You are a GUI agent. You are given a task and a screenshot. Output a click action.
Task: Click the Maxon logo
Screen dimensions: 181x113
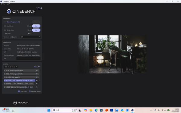[21, 103]
